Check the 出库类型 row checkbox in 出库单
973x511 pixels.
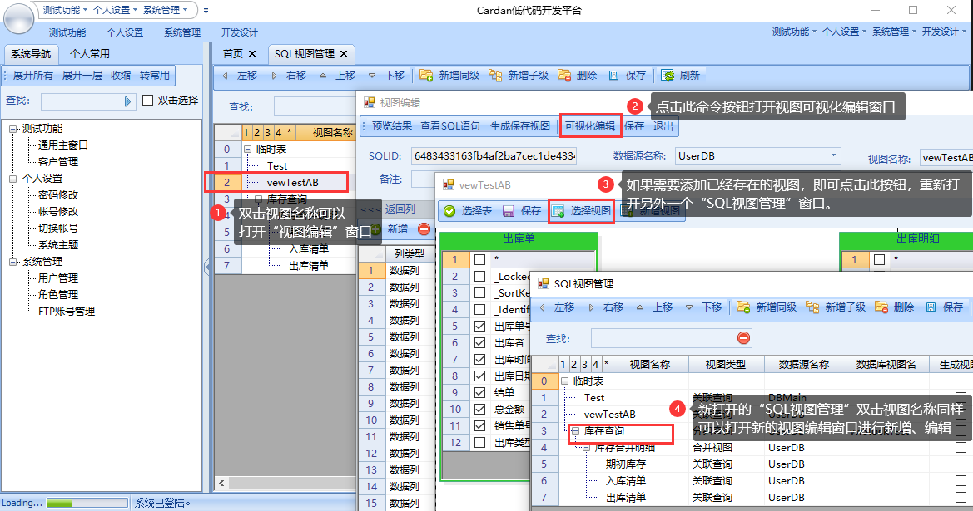(479, 442)
